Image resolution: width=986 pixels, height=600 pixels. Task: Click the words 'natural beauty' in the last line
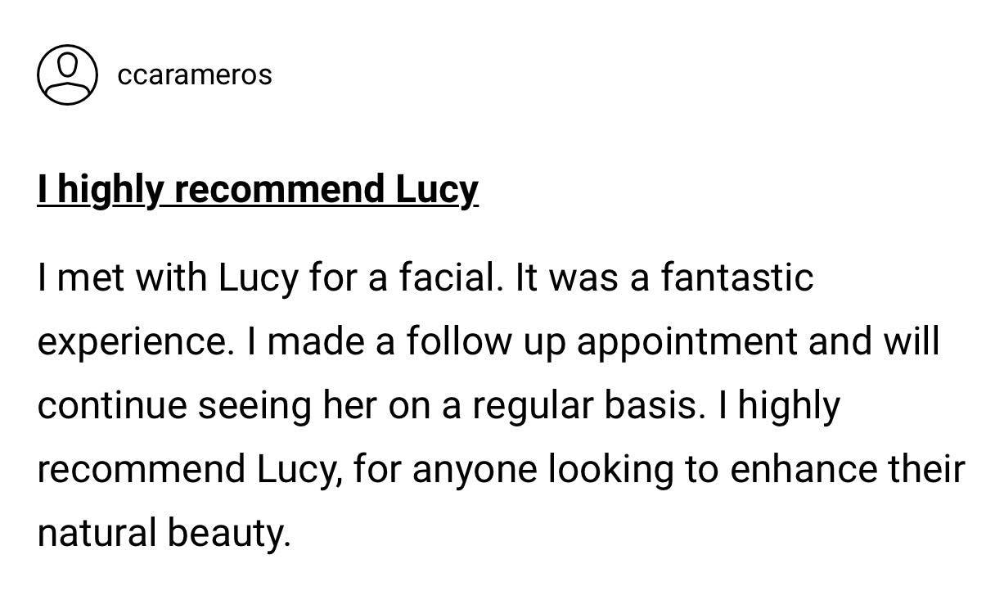[x=164, y=533]
